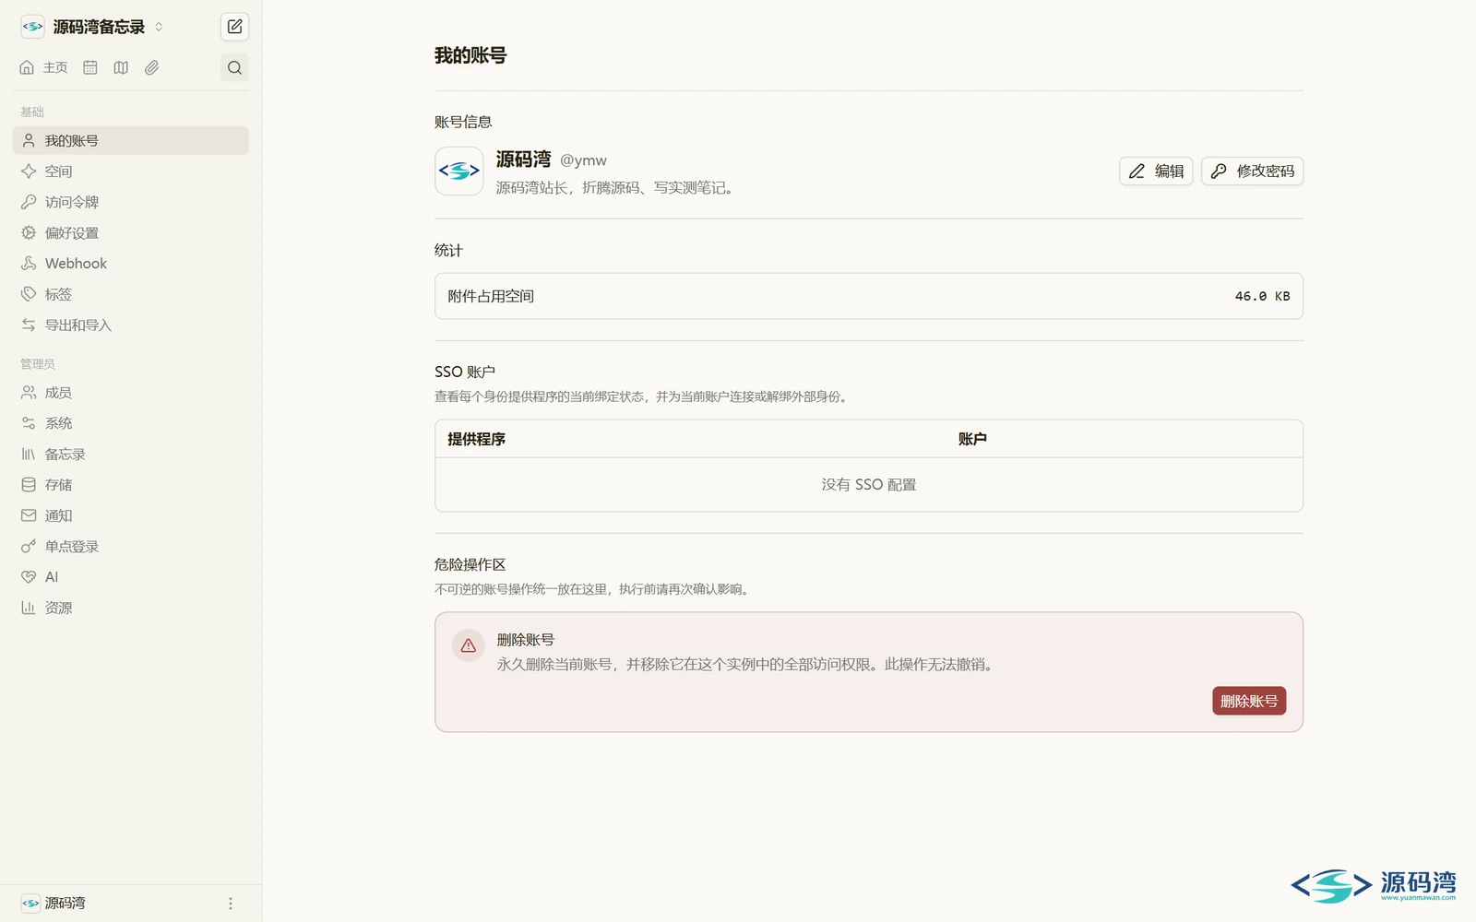Open the user menu three-dot icon

point(231,904)
